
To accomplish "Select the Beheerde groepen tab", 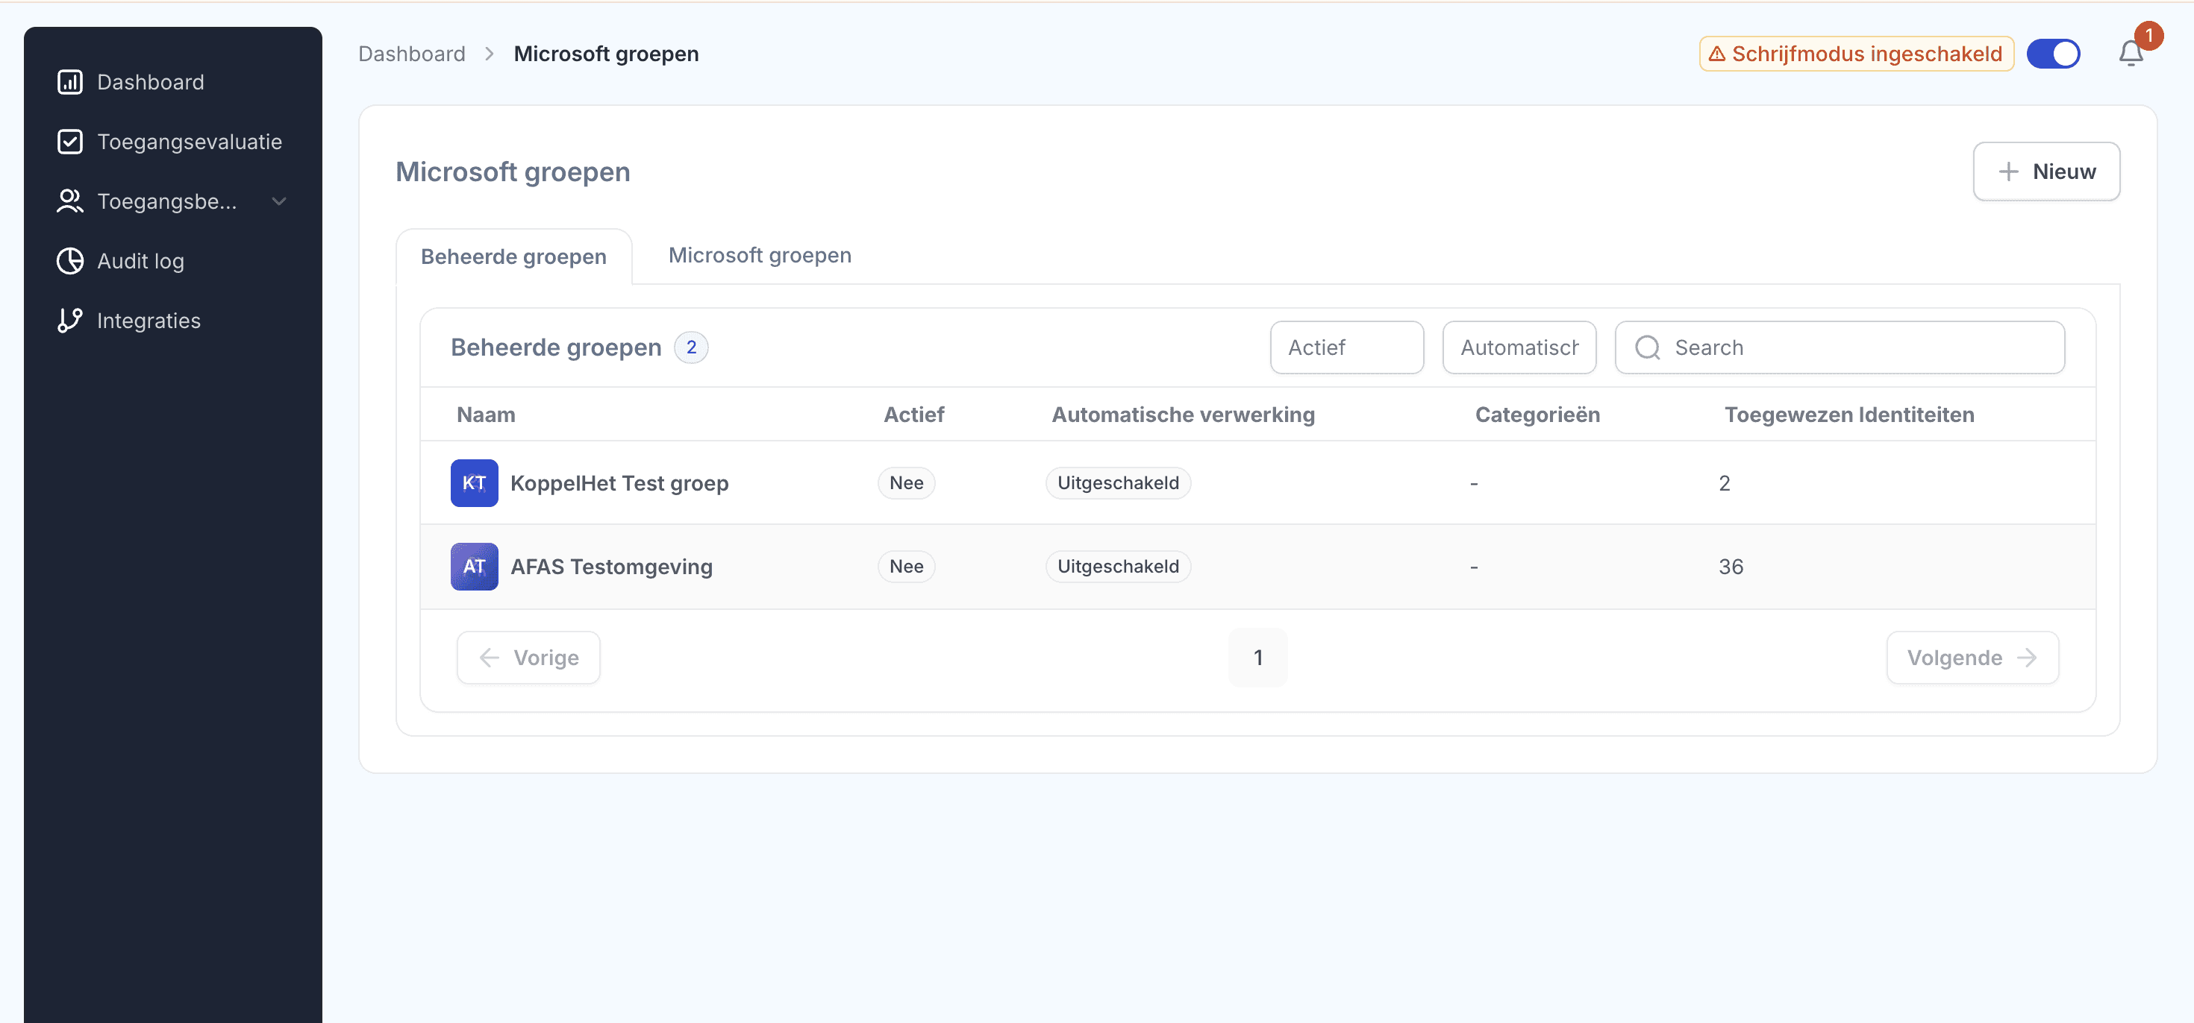I will click(513, 257).
